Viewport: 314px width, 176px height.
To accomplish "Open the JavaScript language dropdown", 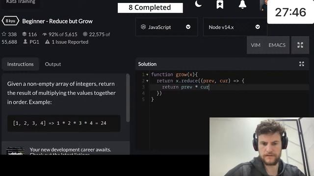I will tap(167, 27).
